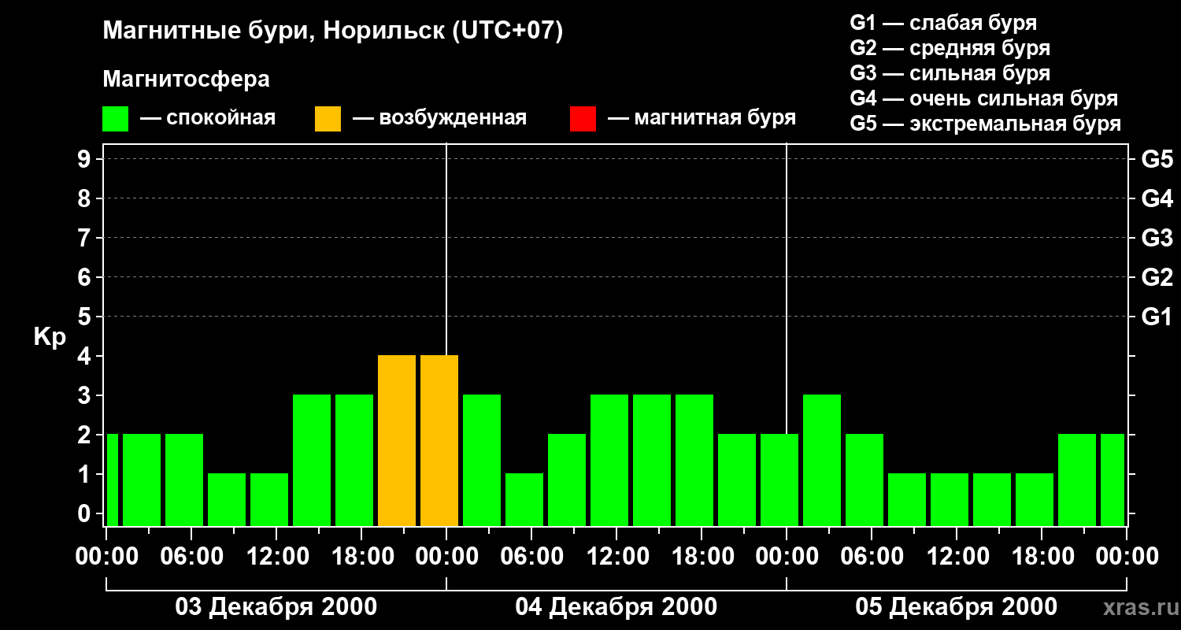Click the 'G5 — экстремальная буря' legend line
1181x630 pixels.
[x=985, y=124]
